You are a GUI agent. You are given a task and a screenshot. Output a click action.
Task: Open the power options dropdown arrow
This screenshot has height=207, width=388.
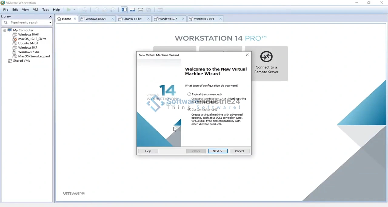pos(75,10)
